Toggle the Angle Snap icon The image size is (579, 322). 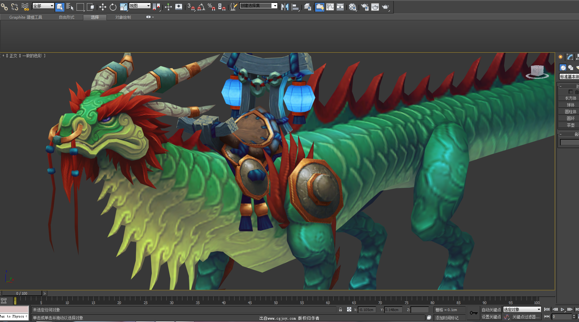pos(201,7)
